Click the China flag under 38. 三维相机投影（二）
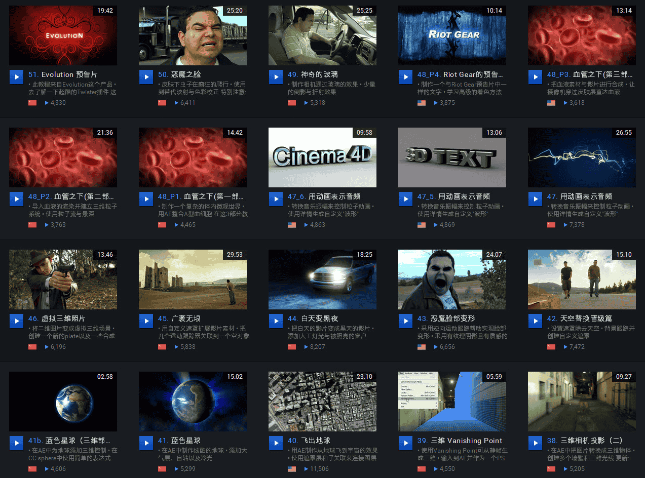 [551, 469]
